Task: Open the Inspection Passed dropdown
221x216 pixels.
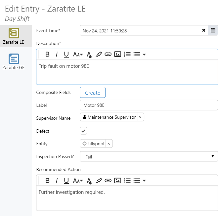Action: (149, 156)
